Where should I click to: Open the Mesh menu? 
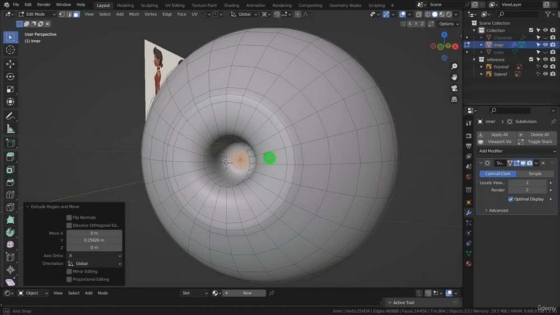coord(134,15)
